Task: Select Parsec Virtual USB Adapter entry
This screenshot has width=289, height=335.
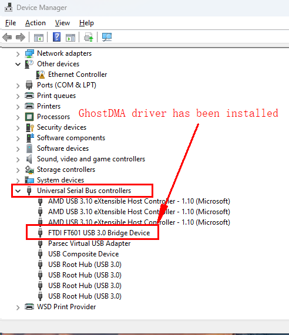Action: point(89,243)
